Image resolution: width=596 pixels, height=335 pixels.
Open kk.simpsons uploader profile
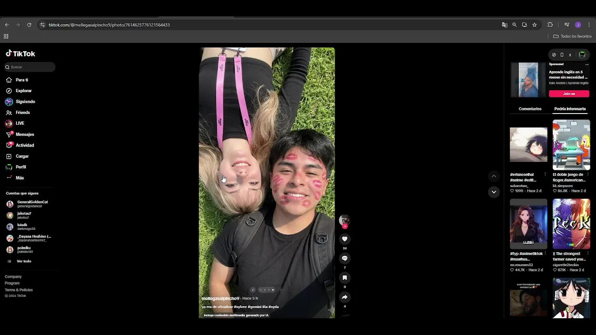[x=562, y=186]
